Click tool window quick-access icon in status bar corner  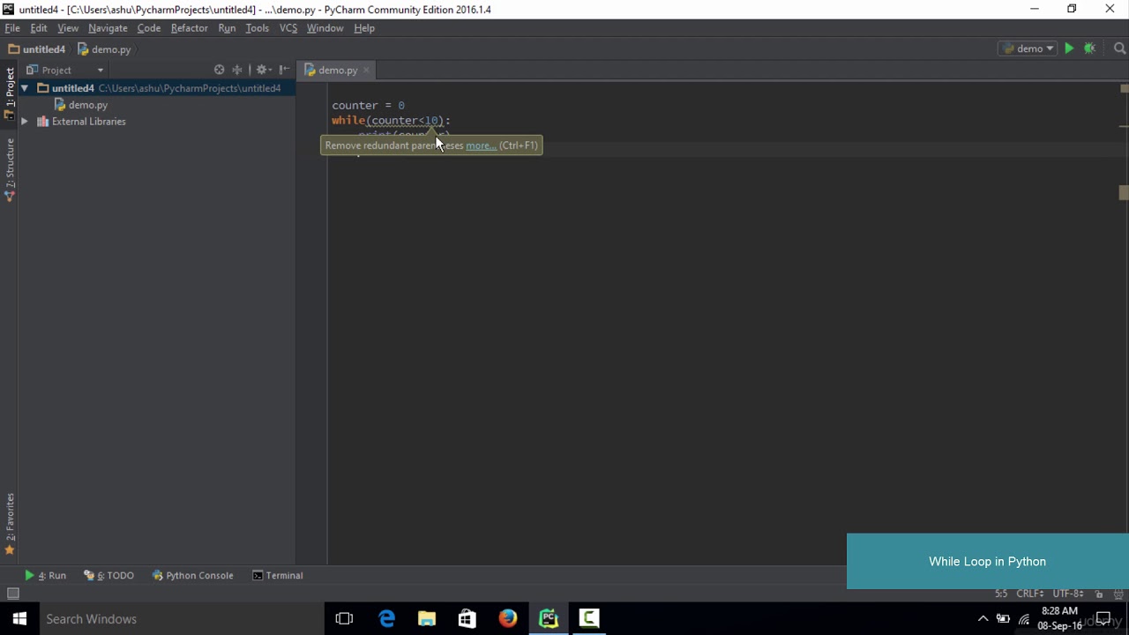12,594
